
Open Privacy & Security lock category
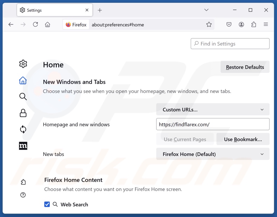(x=23, y=113)
